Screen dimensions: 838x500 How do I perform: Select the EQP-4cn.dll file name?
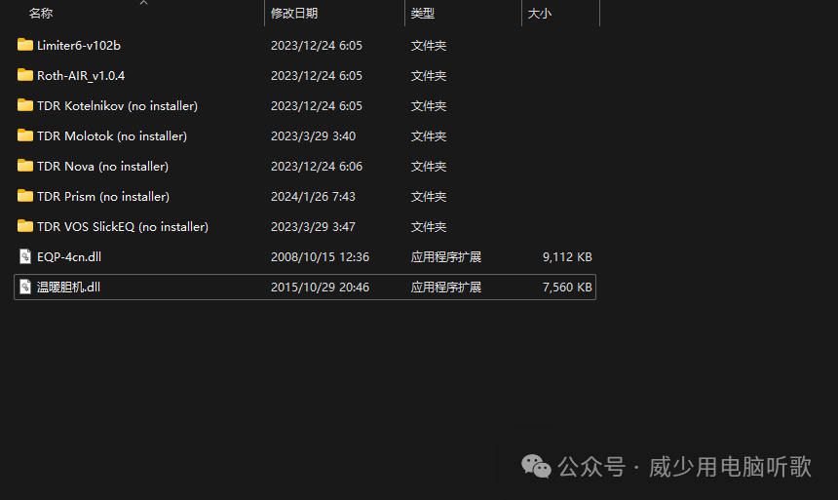[69, 257]
